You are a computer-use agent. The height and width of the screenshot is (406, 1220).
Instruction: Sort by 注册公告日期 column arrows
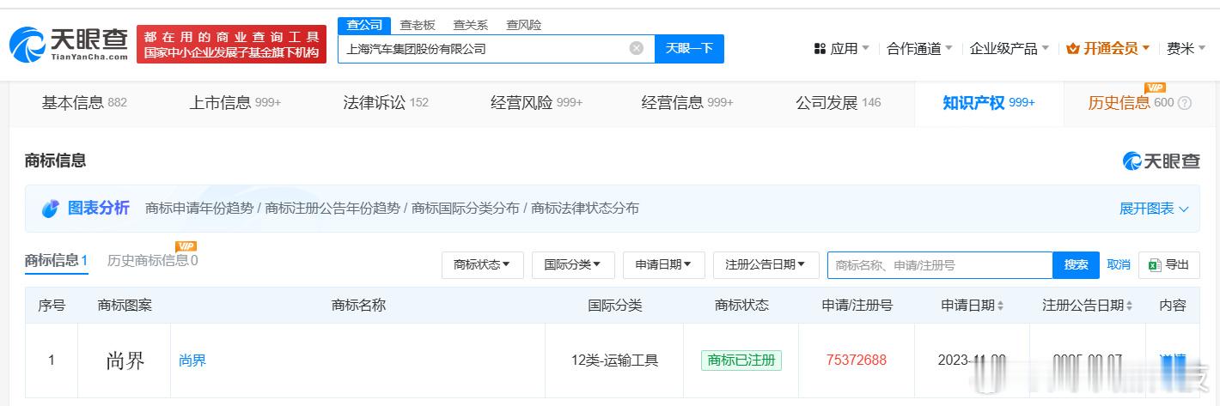pos(1129,306)
